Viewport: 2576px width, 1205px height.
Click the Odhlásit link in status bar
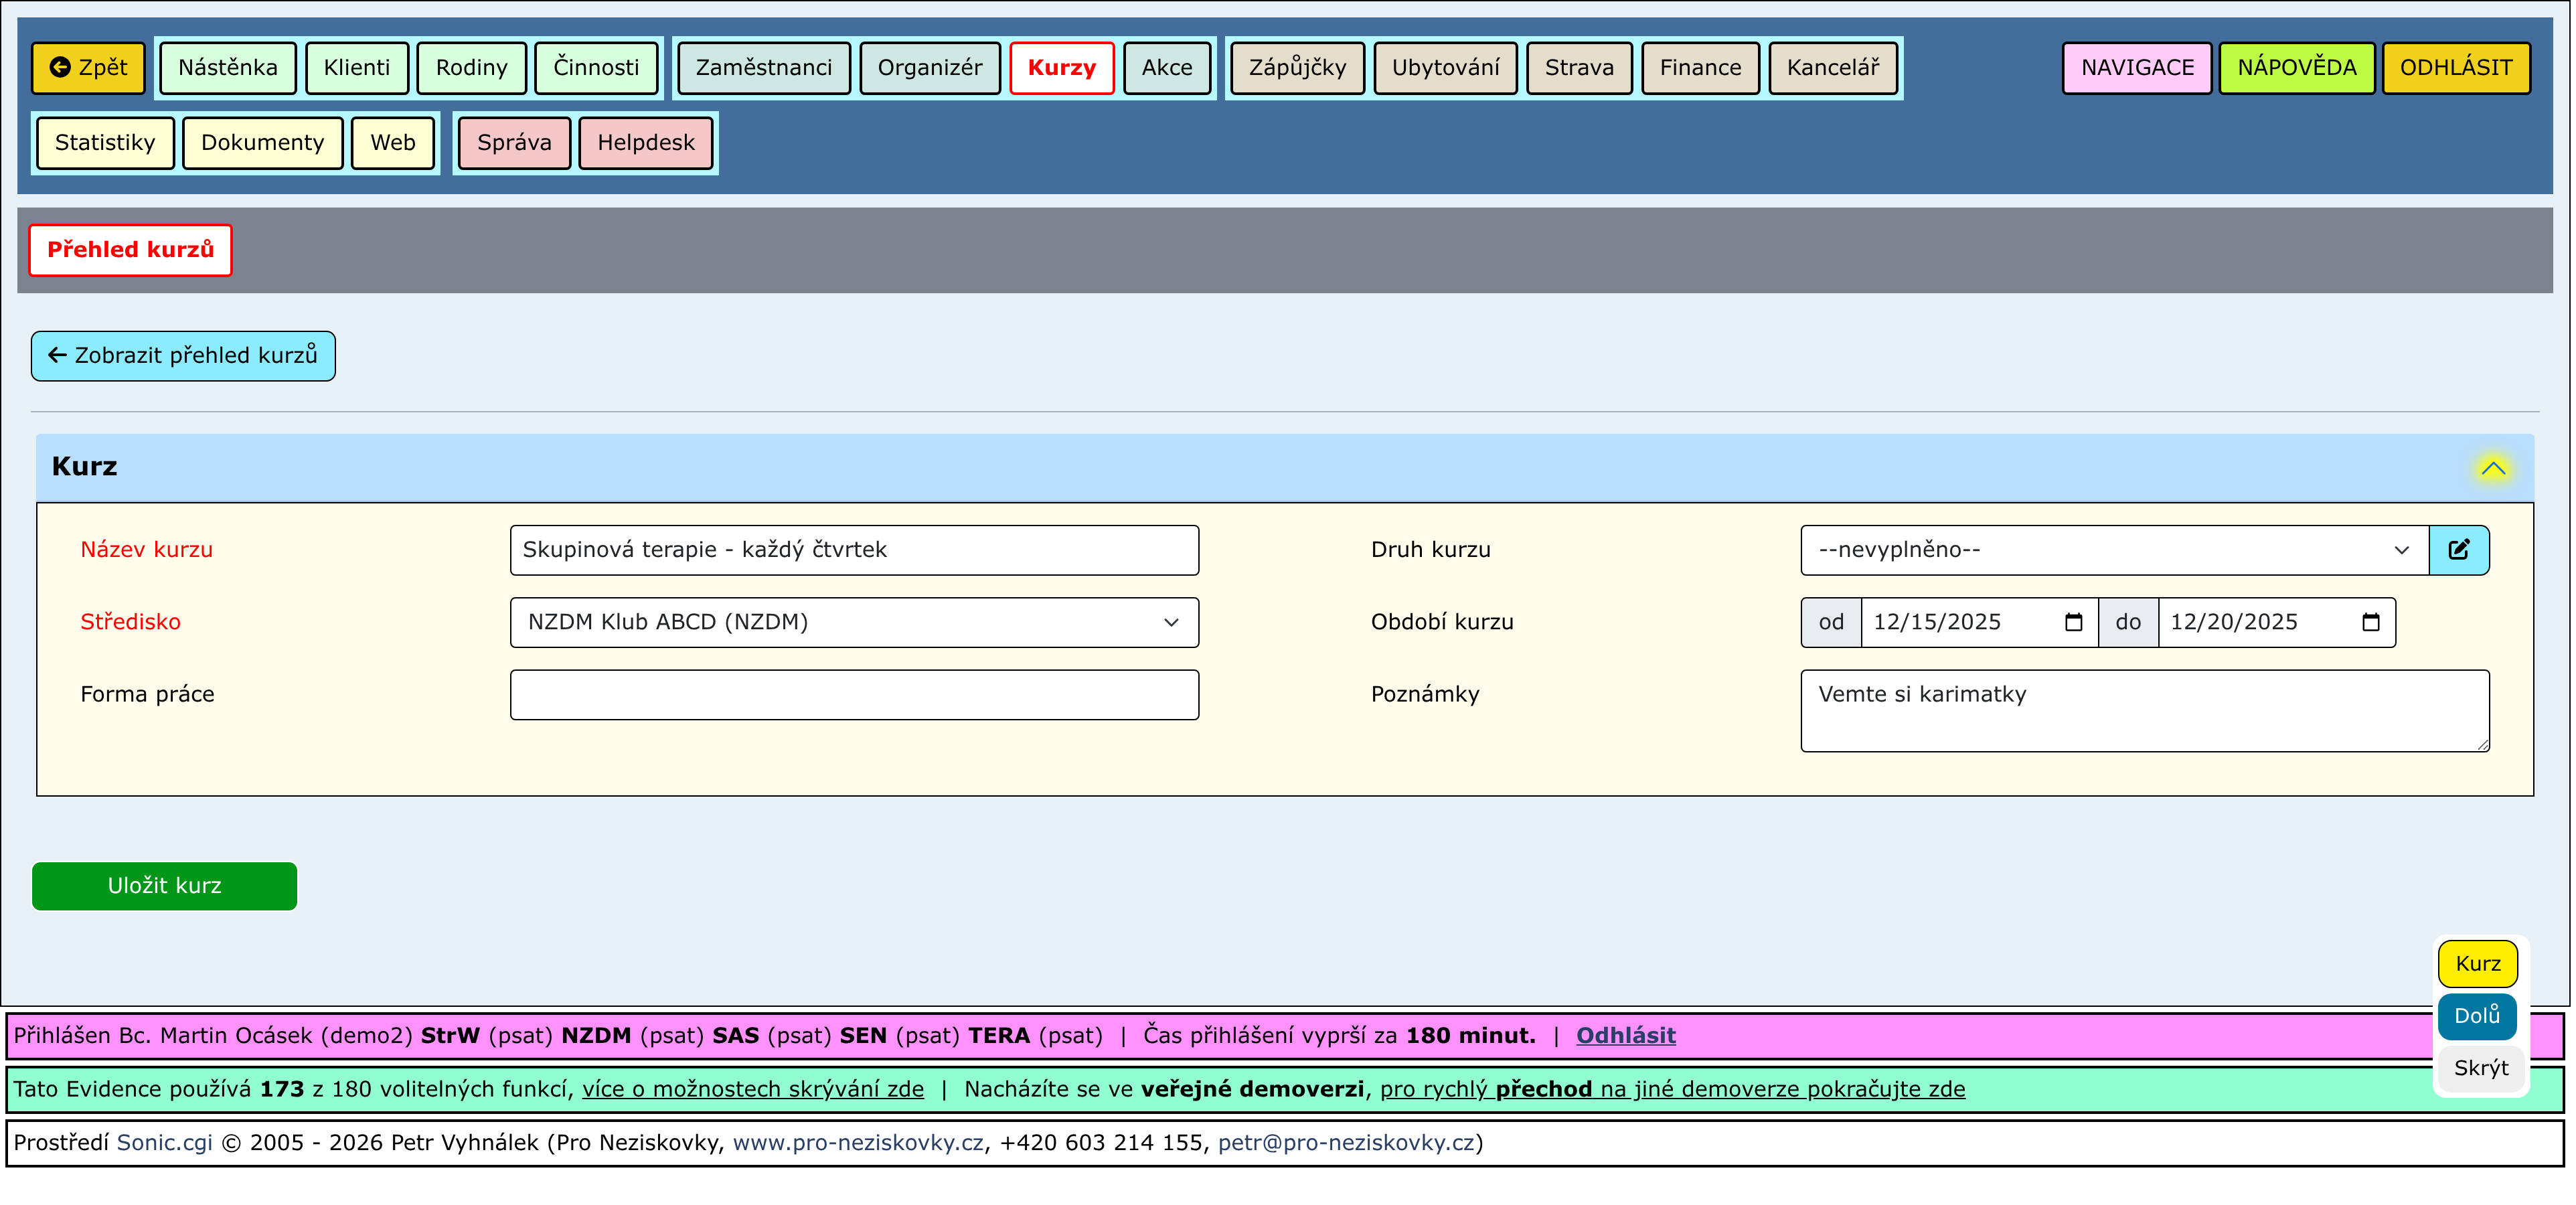1625,1035
